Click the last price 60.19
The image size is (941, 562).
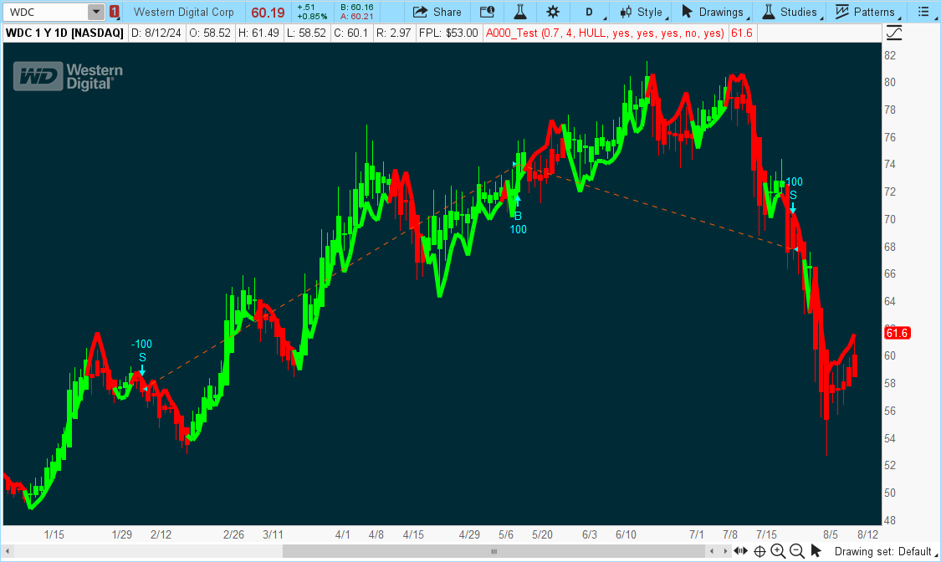click(x=268, y=13)
